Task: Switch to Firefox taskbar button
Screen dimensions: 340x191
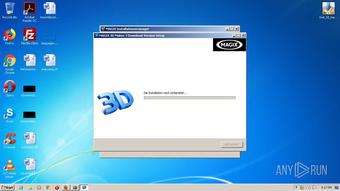Action: (66, 188)
